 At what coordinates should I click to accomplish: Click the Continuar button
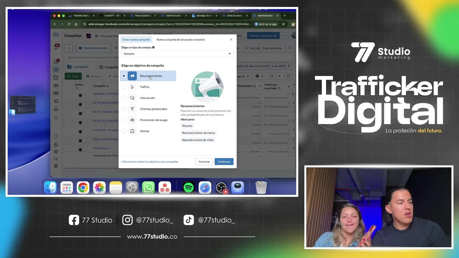coord(224,162)
